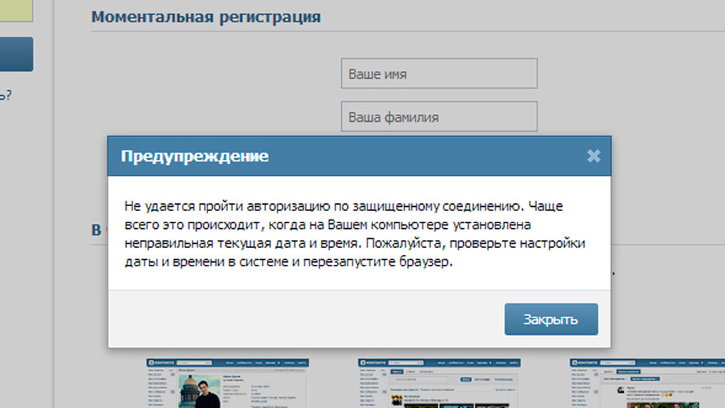Click the partially hidden heading starting with В
725x408 pixels.
(x=98, y=229)
